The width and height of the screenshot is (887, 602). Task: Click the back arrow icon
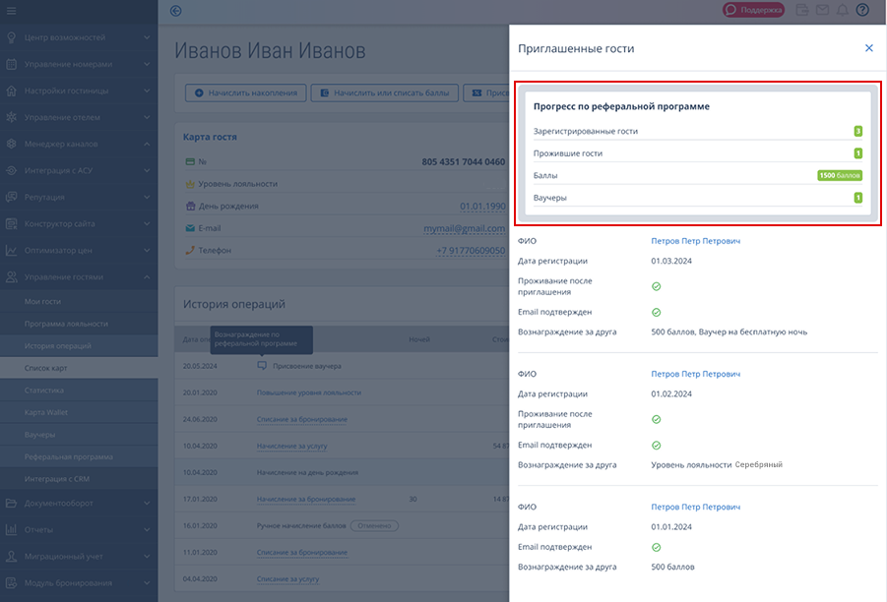176,11
